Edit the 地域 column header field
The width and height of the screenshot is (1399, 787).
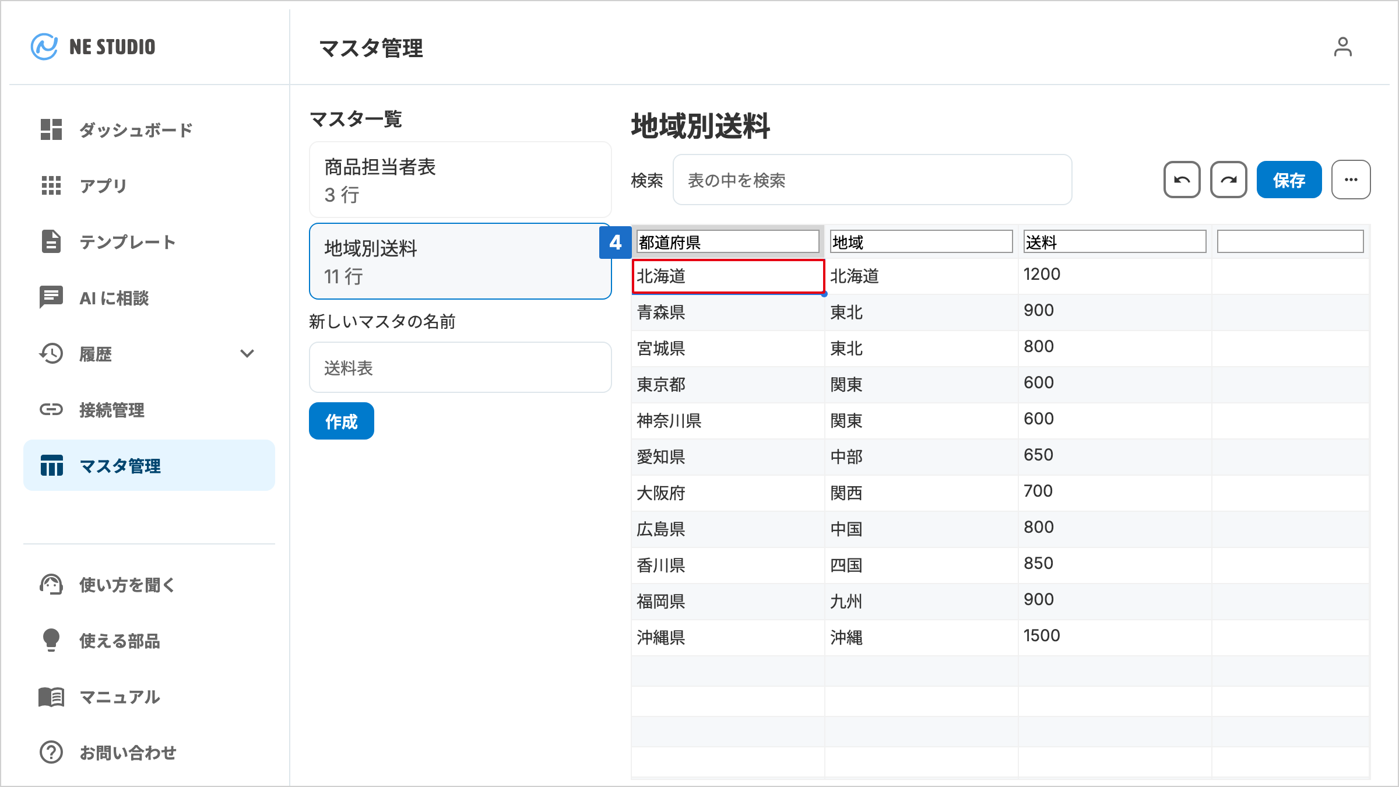tap(921, 241)
